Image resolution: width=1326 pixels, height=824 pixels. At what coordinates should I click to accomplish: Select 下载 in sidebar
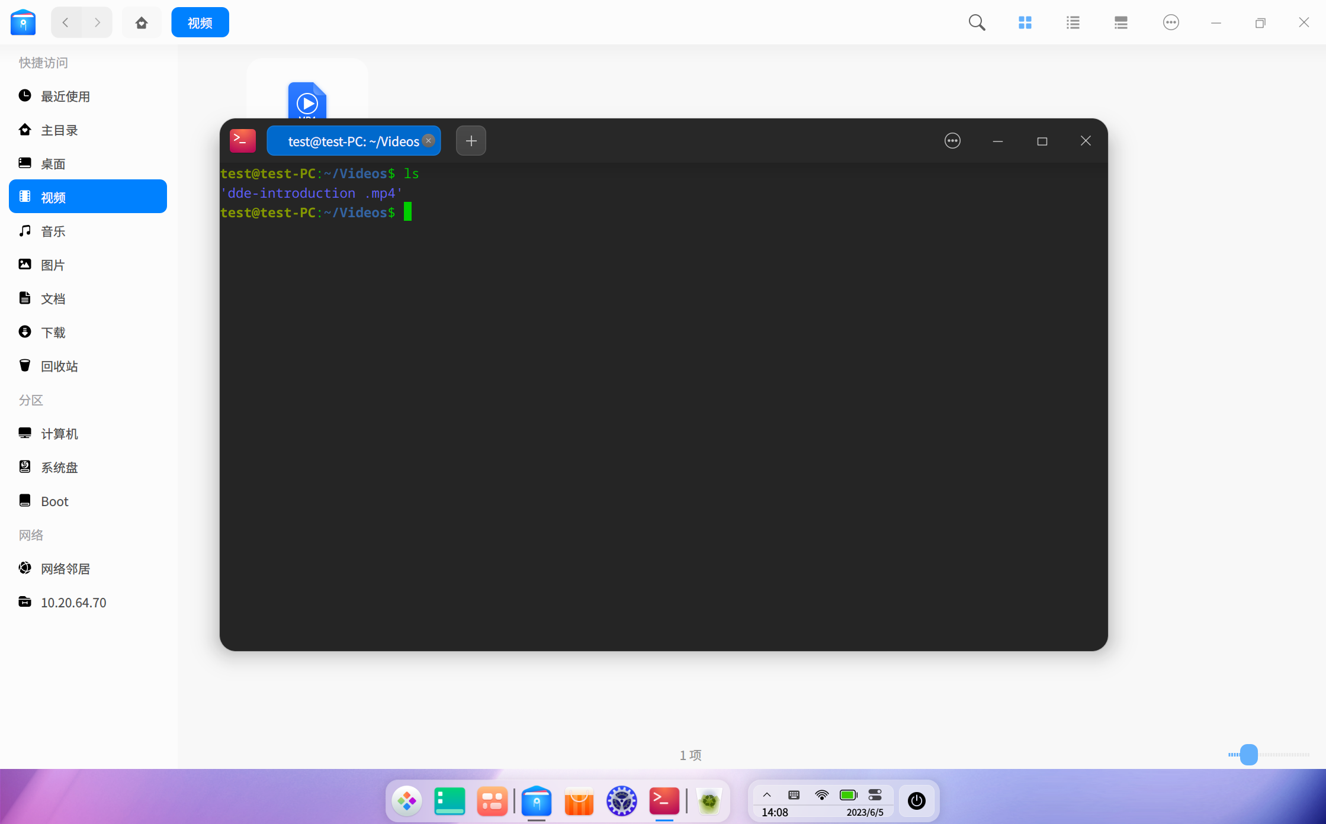click(x=53, y=332)
